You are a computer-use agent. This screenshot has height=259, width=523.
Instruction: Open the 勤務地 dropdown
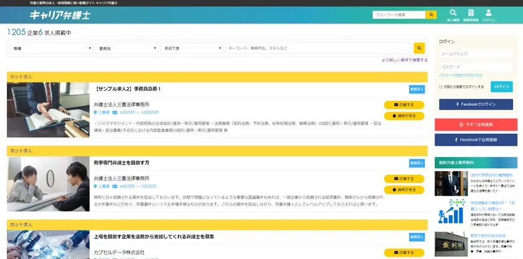[x=127, y=48]
